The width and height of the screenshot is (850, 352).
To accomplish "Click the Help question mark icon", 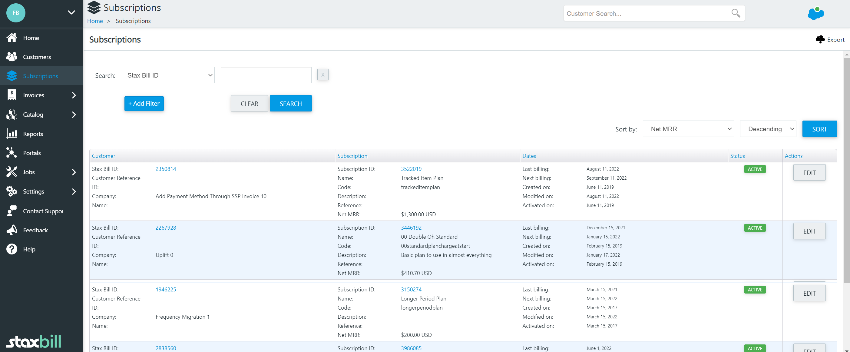I will point(12,249).
